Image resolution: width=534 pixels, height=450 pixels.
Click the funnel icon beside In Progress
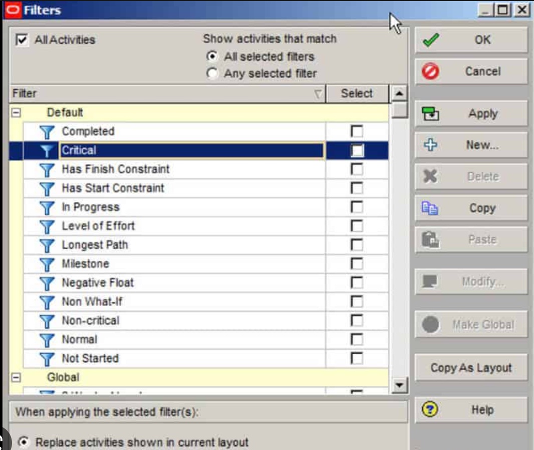(x=47, y=207)
